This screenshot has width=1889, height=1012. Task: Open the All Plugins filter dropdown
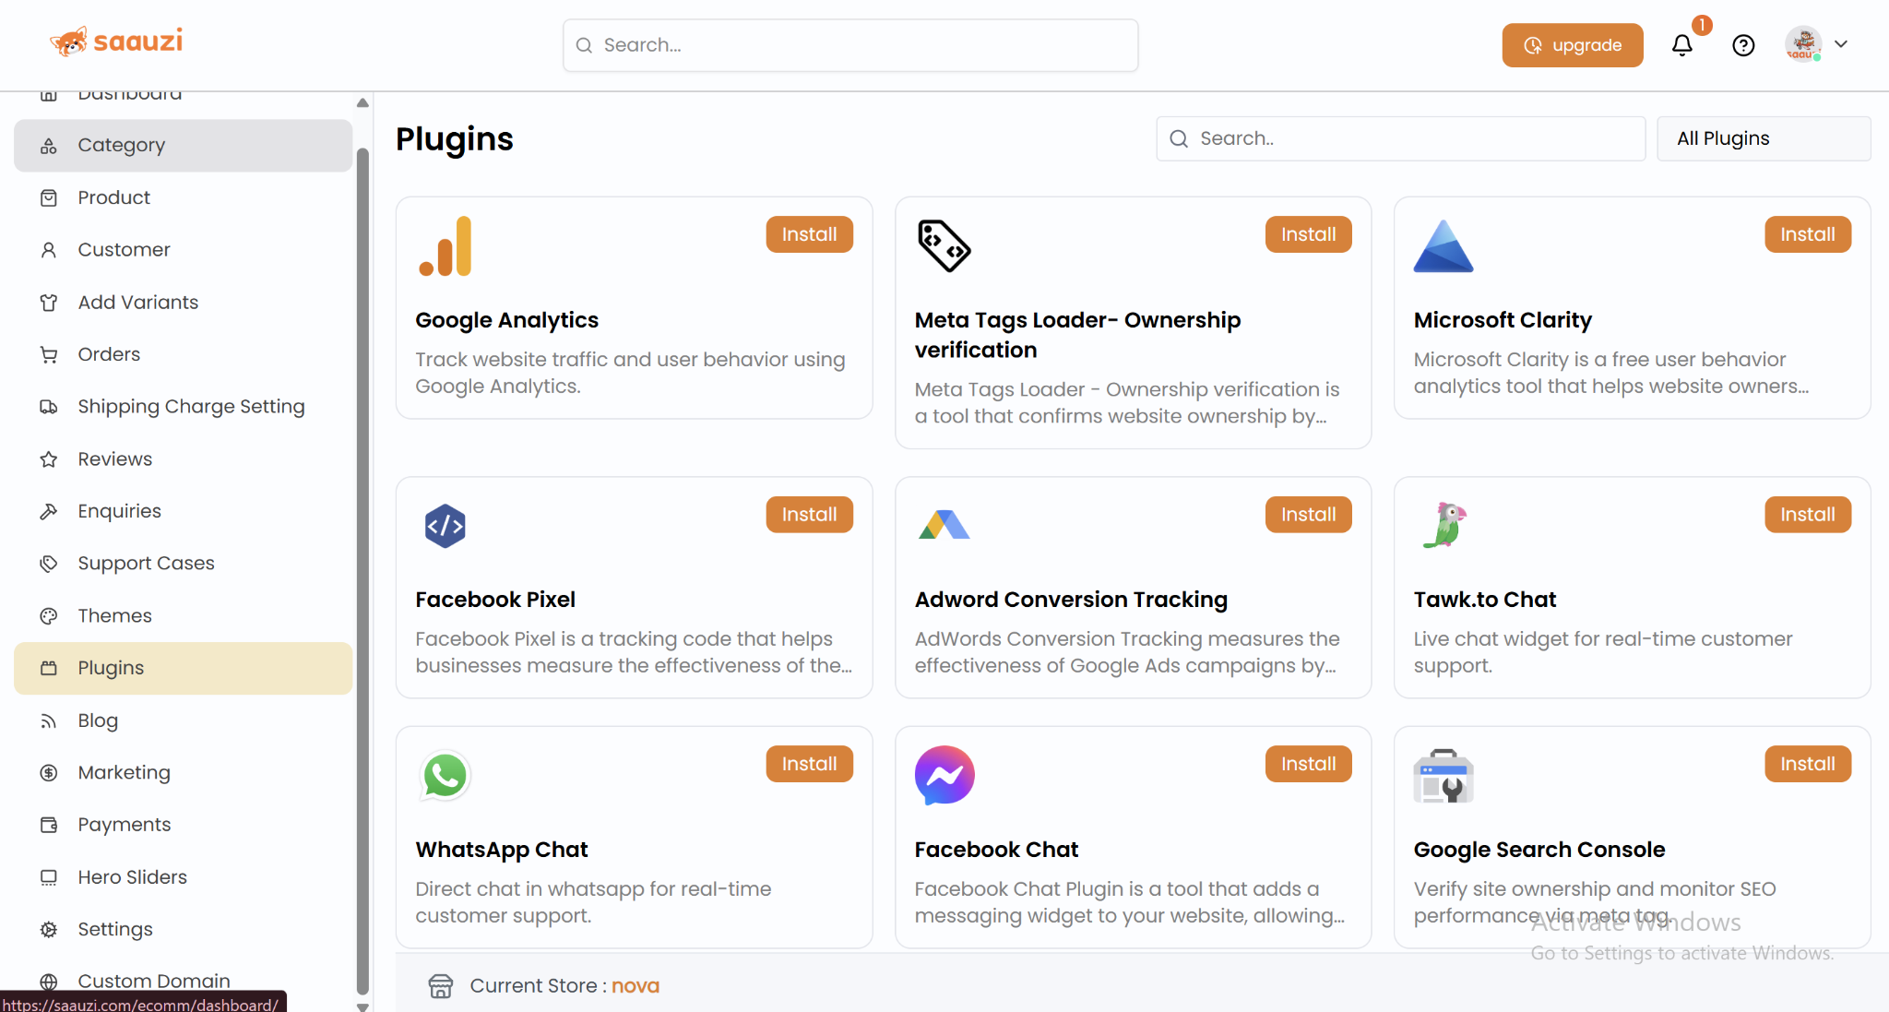[x=1763, y=138]
